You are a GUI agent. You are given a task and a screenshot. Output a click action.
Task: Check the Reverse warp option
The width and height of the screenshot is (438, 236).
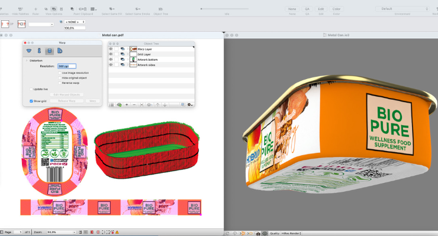(x=59, y=83)
